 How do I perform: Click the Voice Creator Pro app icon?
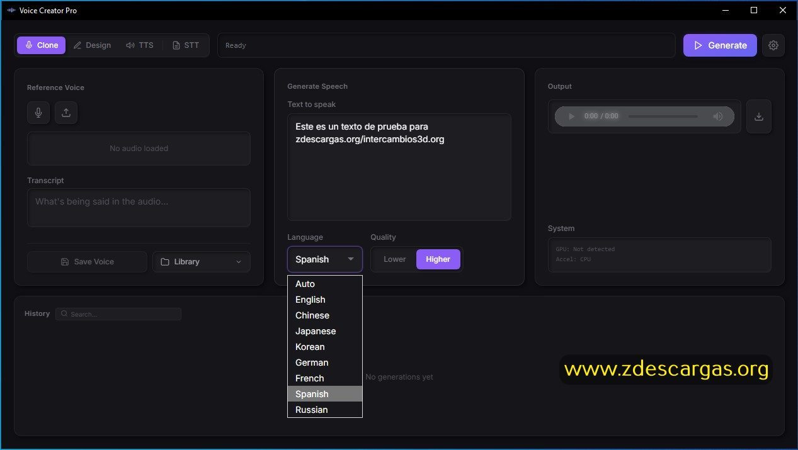point(11,11)
